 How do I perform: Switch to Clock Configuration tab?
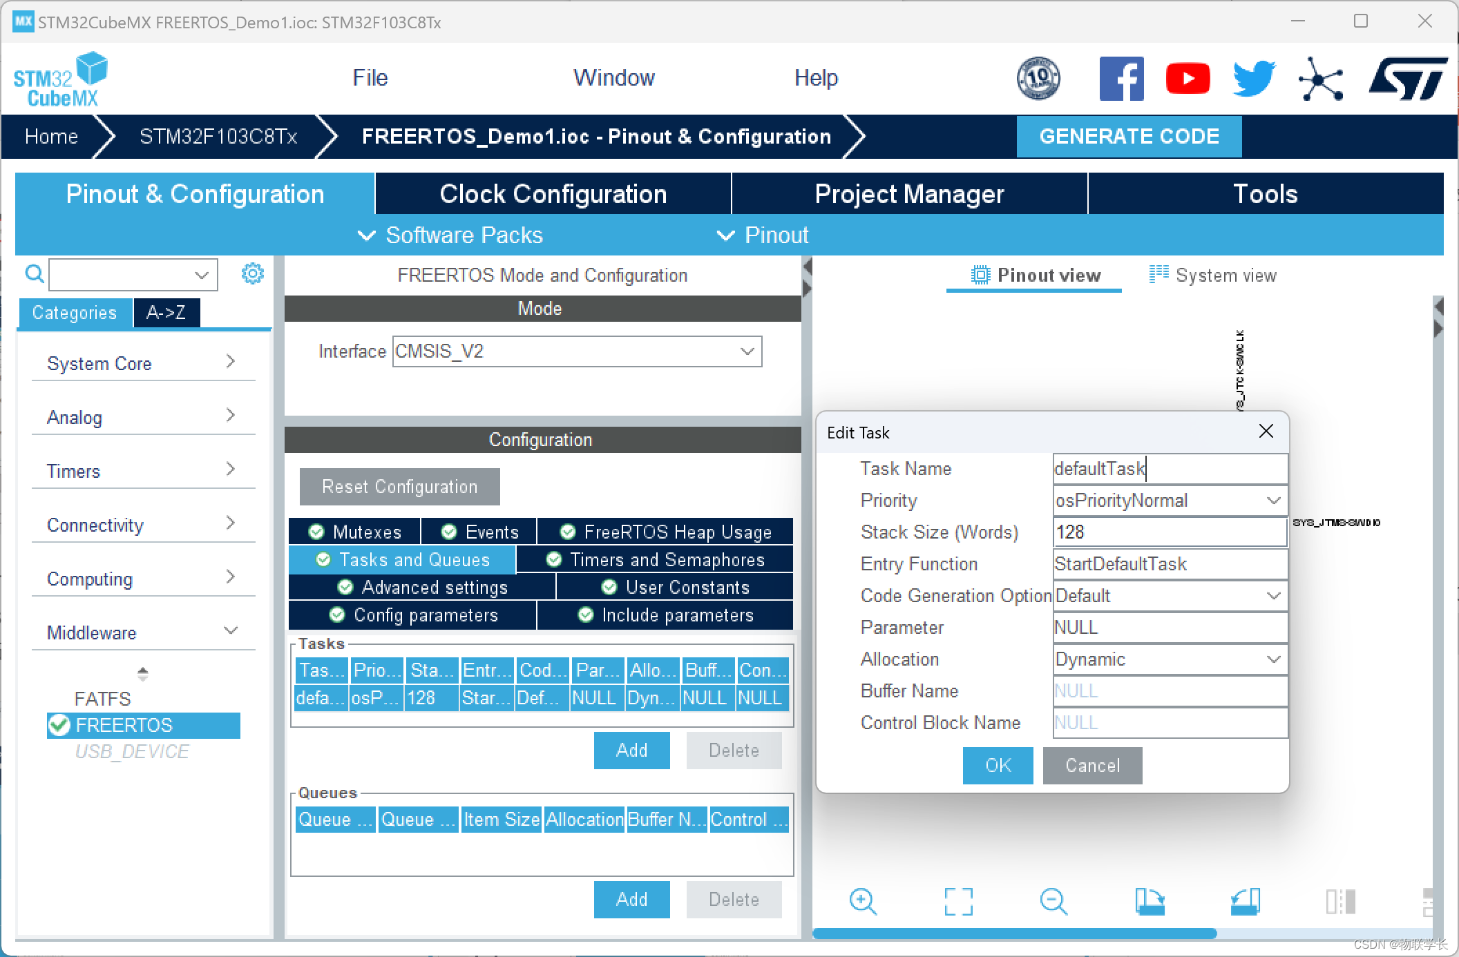point(553,194)
